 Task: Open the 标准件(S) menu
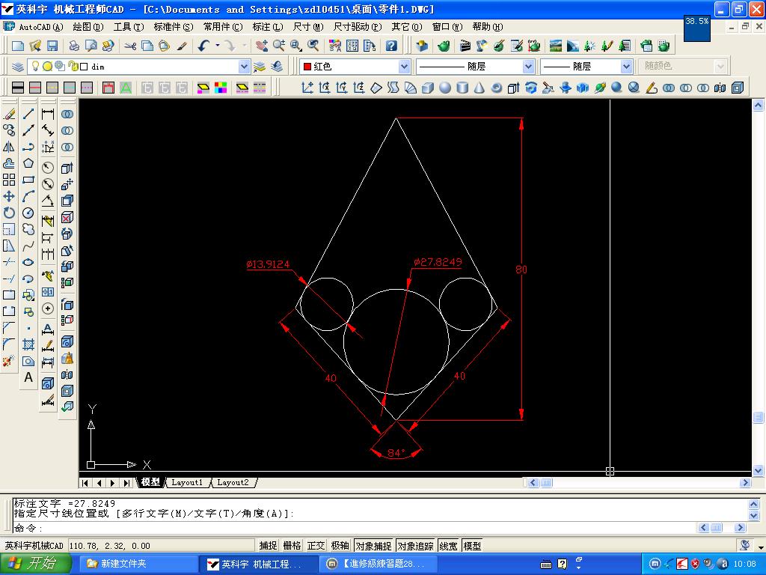[x=174, y=27]
